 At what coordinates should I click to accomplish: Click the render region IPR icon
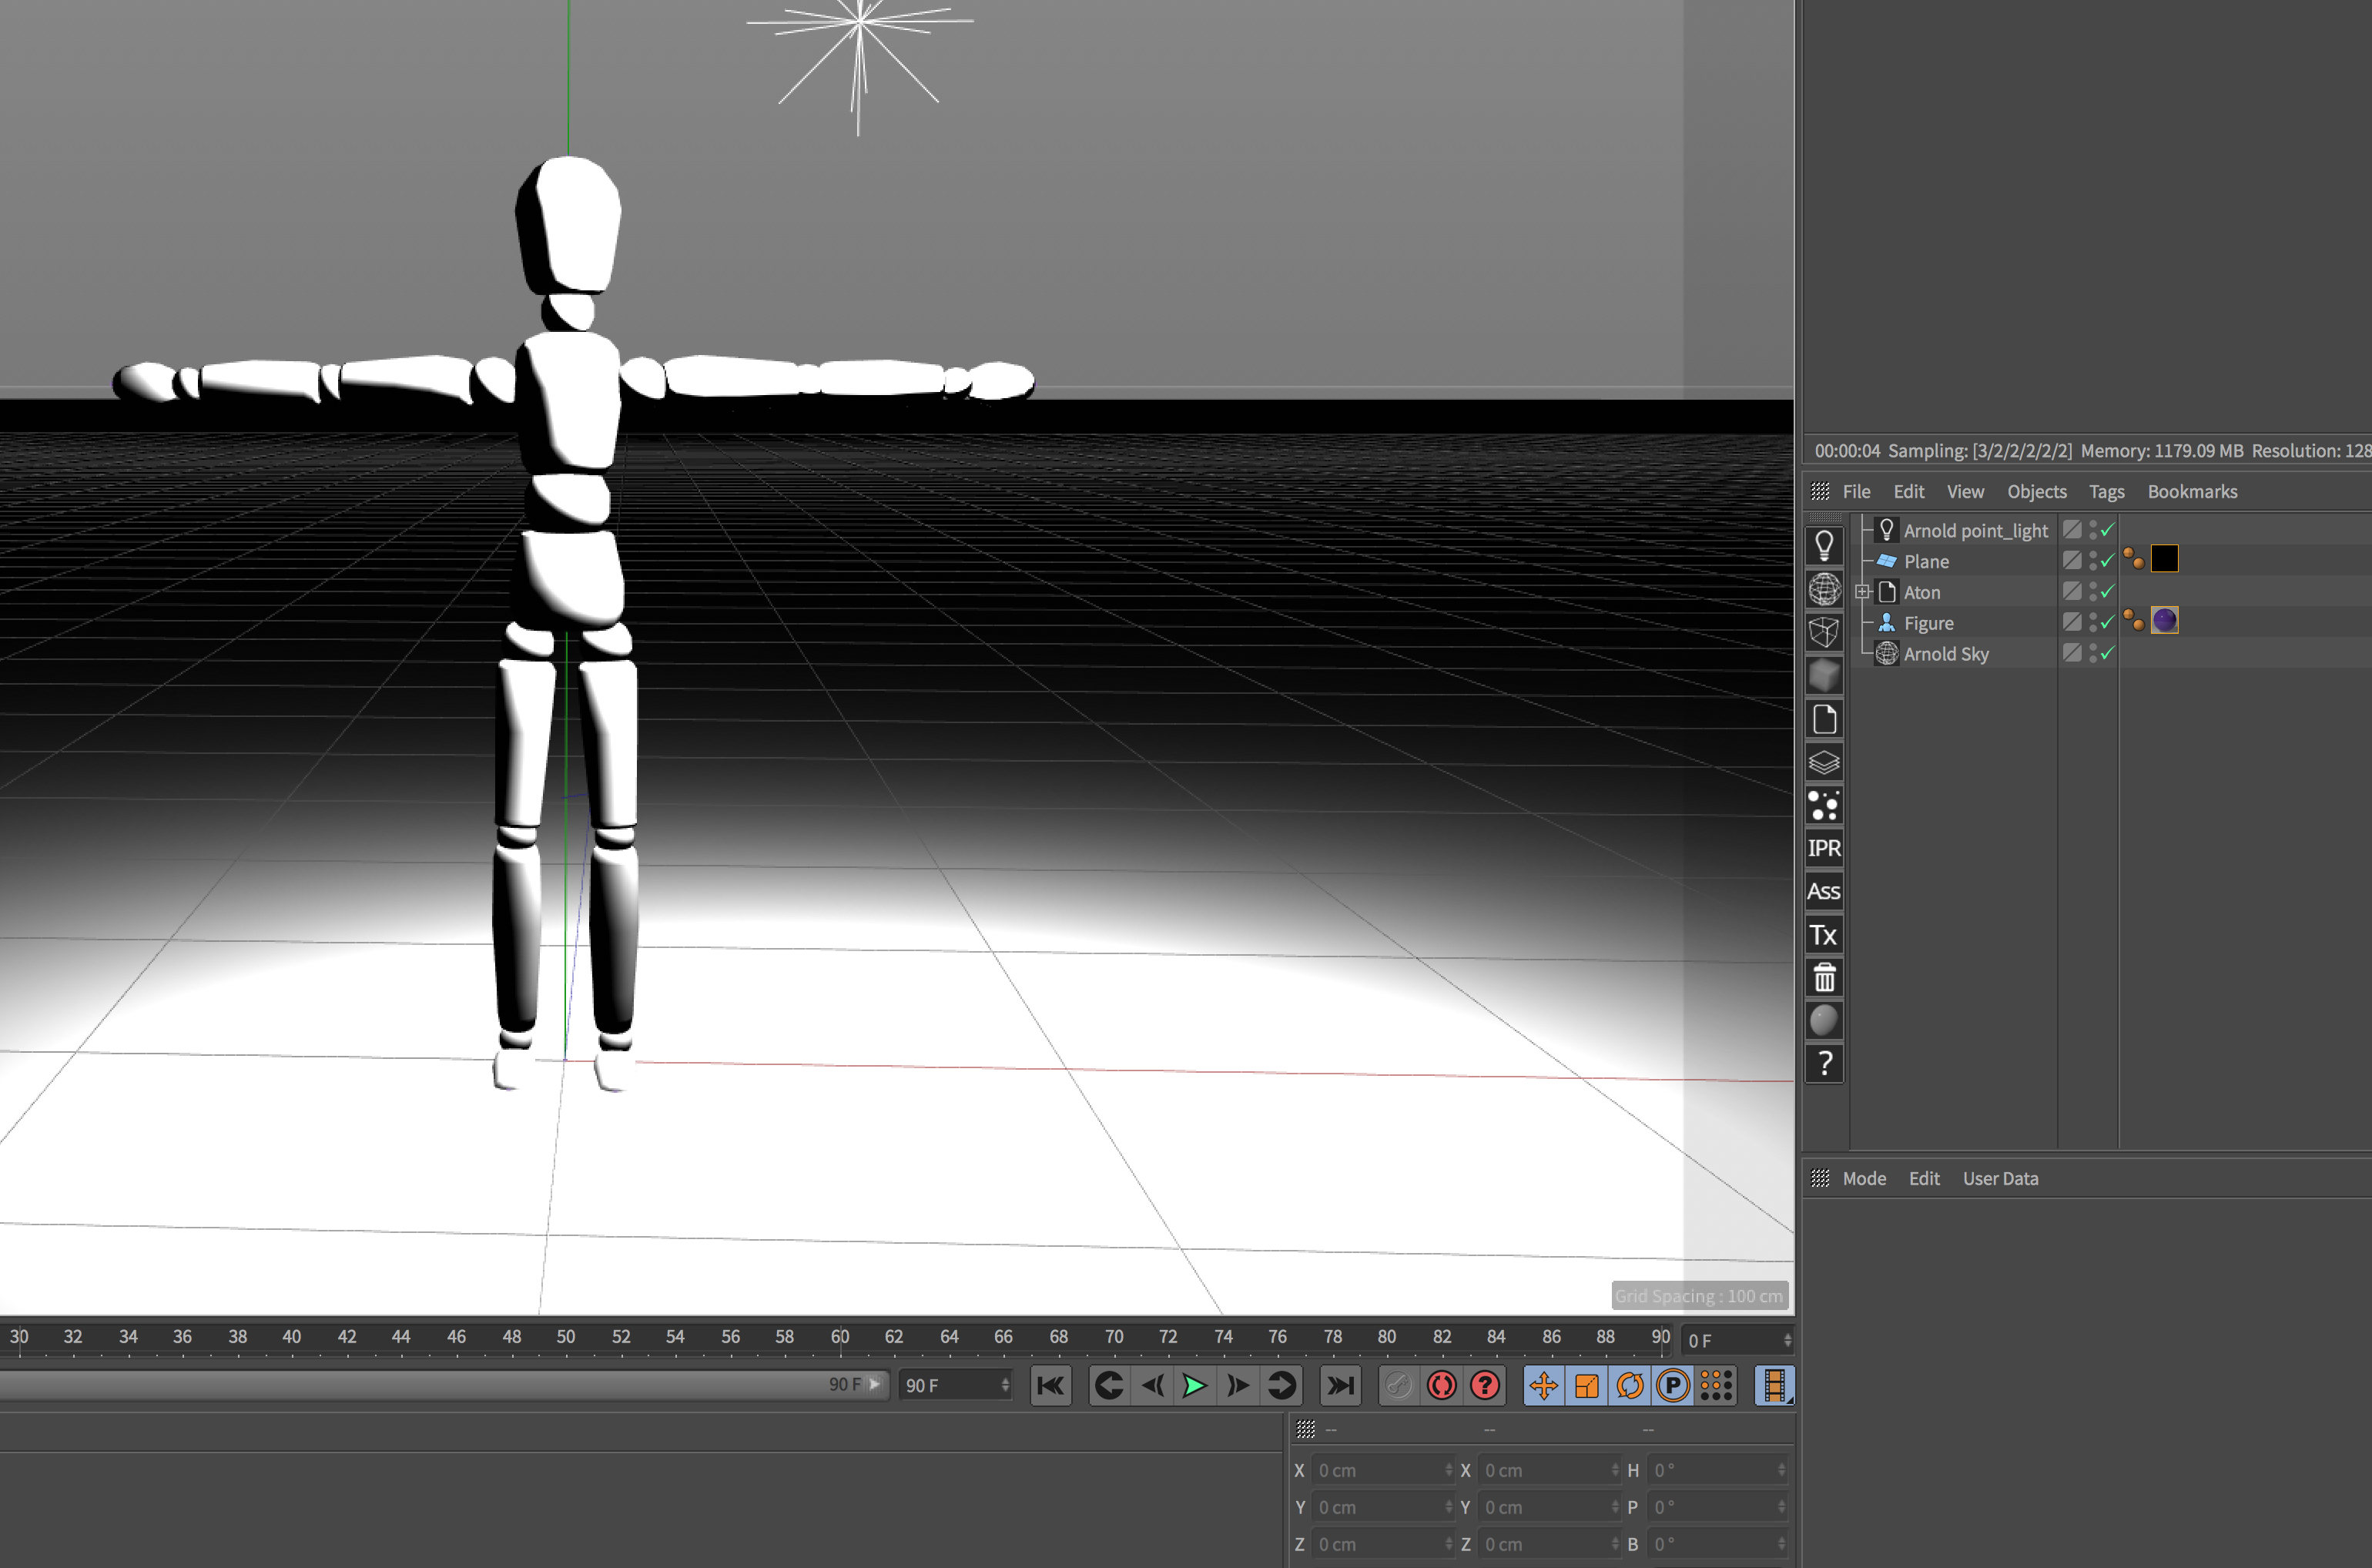[1826, 849]
